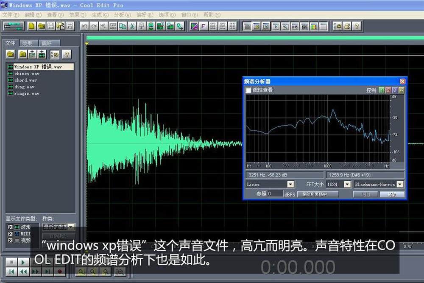
Task: Toggle the MIDI file type checkbox
Action: [10, 234]
